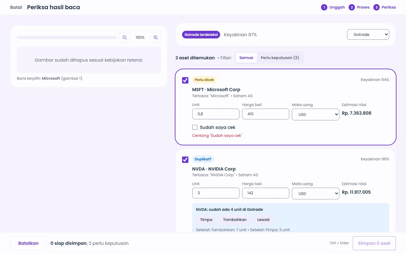This screenshot has height=254, width=406.
Task: Edit the MSFT Unit field 0,8
Action: tap(216, 114)
